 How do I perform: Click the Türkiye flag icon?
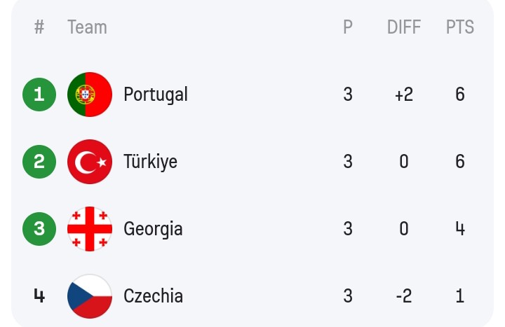pos(90,162)
